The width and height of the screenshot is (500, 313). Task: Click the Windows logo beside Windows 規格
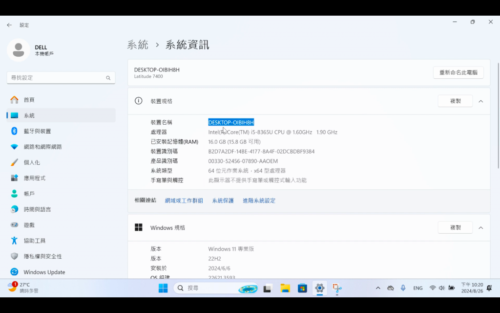(138, 227)
